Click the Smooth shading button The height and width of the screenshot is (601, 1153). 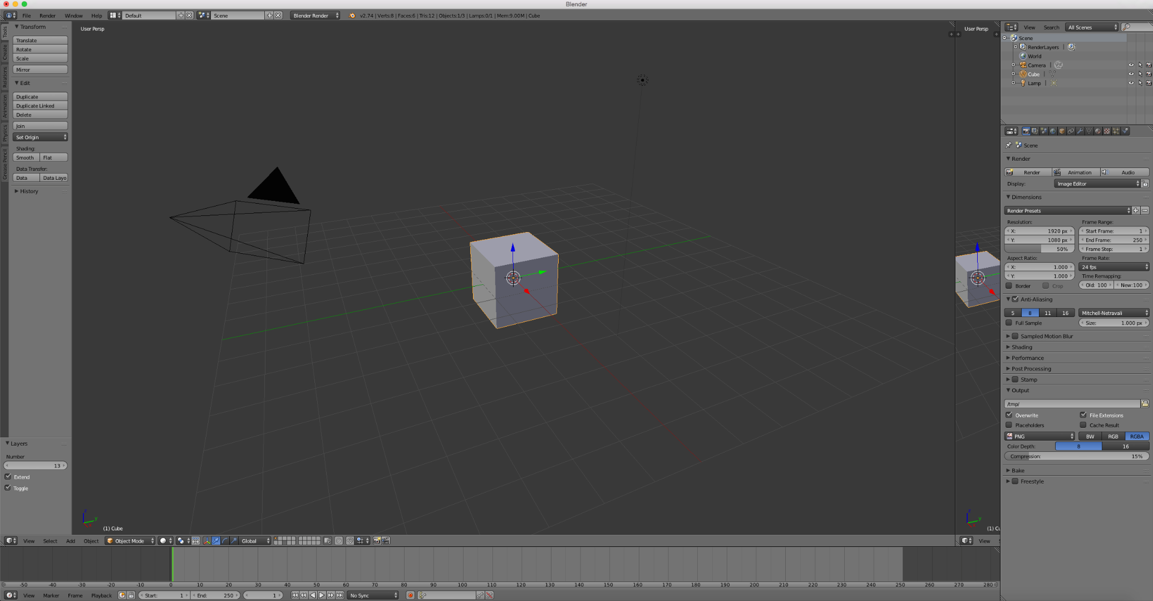coord(26,157)
